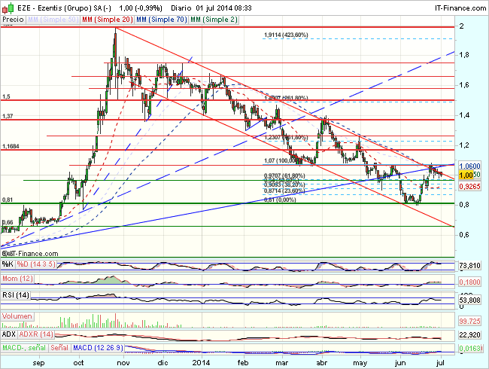
Task: Click the MM (Simple 2) indicator label
Action: (x=204, y=16)
